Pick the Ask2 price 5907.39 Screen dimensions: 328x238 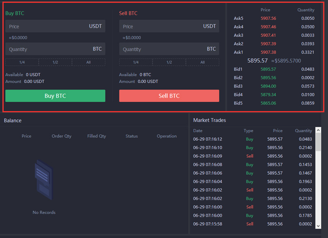coord(268,44)
